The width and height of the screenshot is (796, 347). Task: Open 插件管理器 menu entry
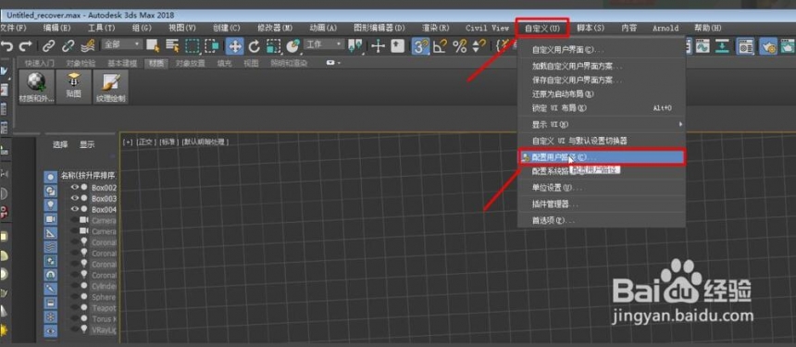(x=602, y=204)
